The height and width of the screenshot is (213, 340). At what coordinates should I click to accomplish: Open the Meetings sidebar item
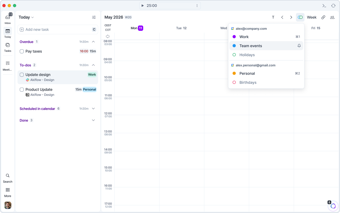(8, 65)
